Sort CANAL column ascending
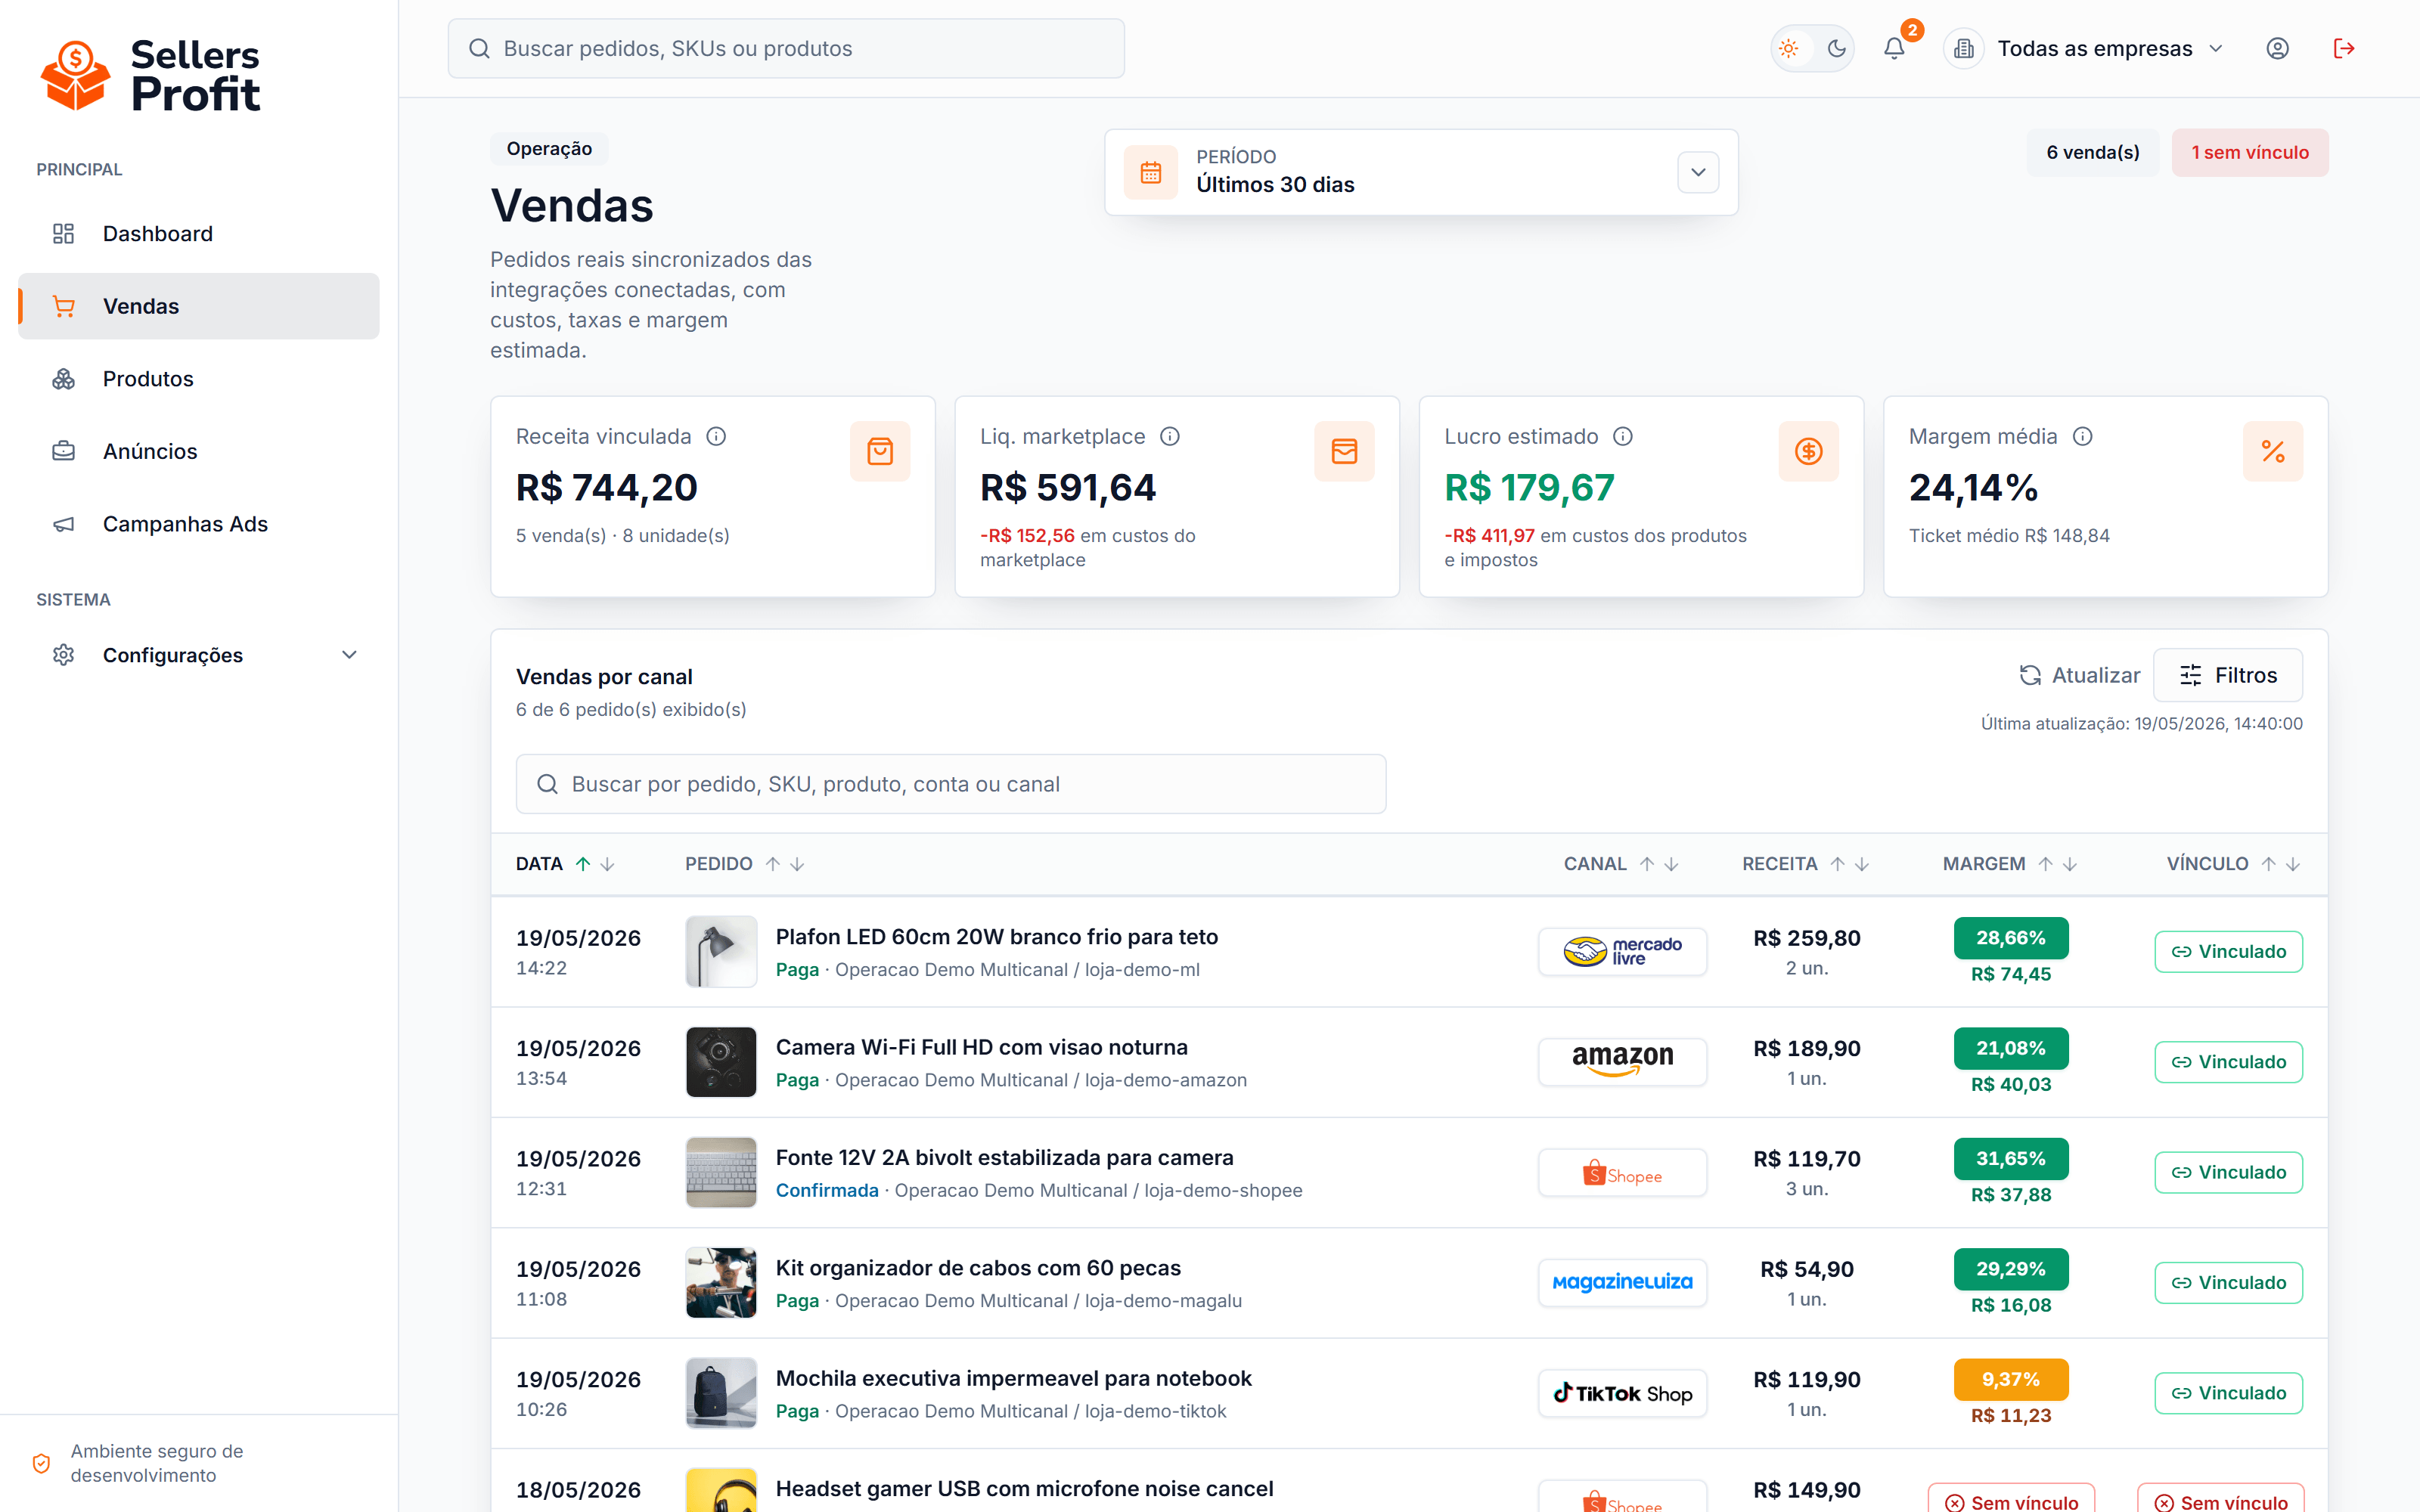Viewport: 2420px width, 1512px height. tap(1647, 864)
